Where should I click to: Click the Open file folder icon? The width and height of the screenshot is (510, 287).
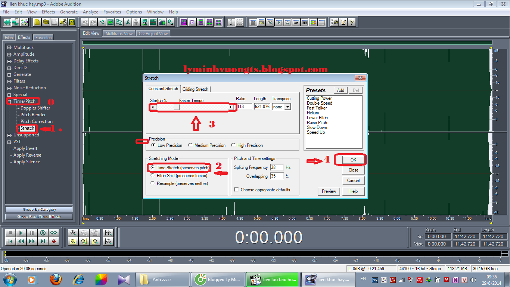[46, 22]
